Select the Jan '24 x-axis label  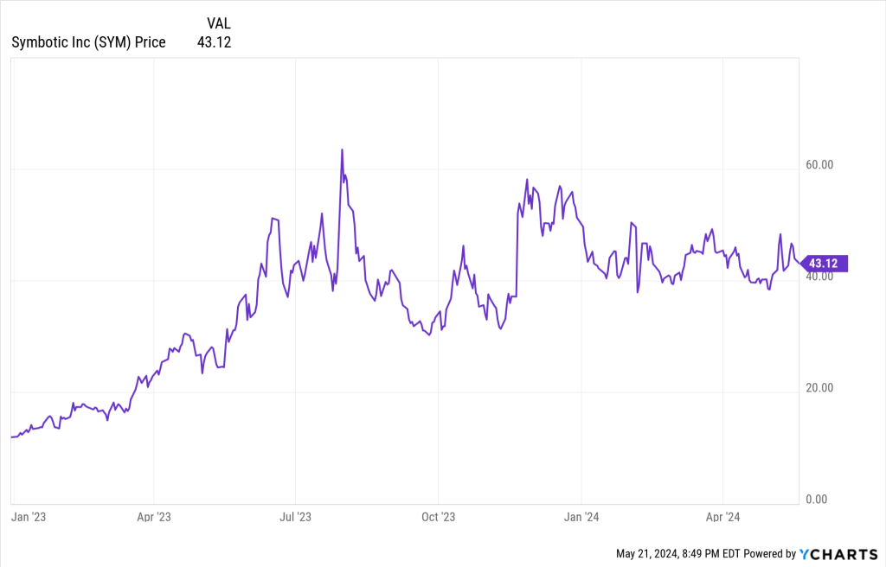point(581,517)
